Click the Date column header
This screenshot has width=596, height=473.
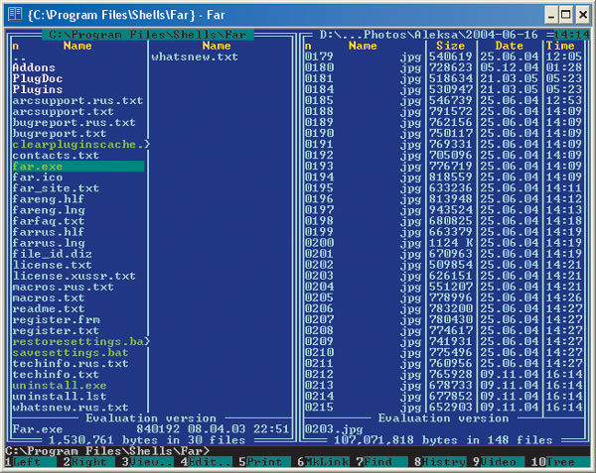[509, 46]
